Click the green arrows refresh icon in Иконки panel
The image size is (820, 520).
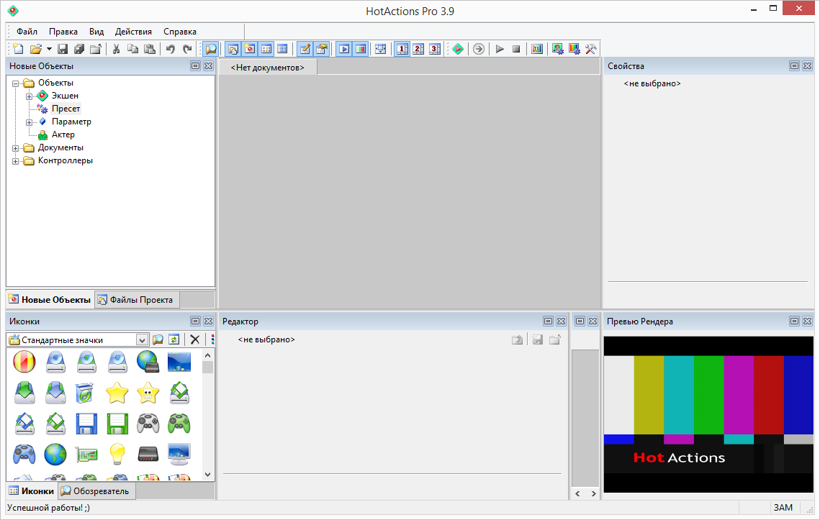coord(174,339)
